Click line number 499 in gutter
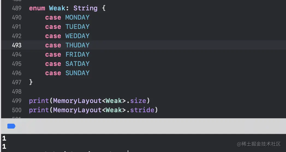 click(17, 101)
